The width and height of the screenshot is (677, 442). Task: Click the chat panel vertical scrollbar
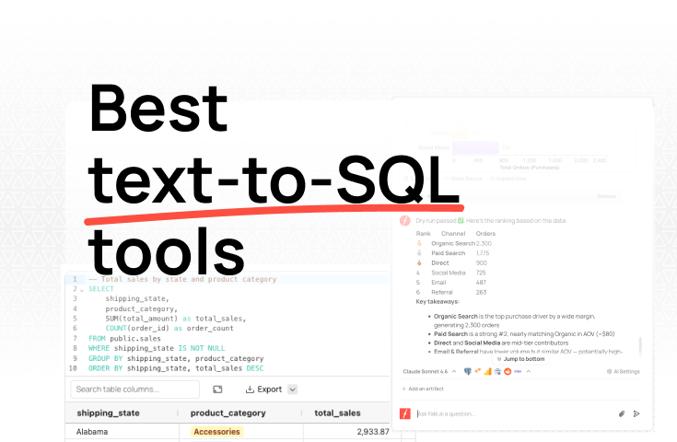(640, 346)
